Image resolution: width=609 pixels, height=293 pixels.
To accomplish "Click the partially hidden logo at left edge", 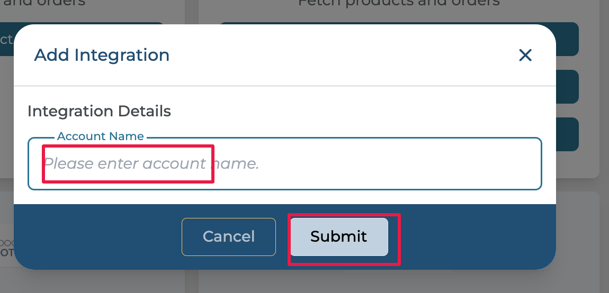I will [x=5, y=247].
